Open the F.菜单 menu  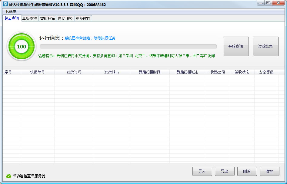tap(11, 11)
